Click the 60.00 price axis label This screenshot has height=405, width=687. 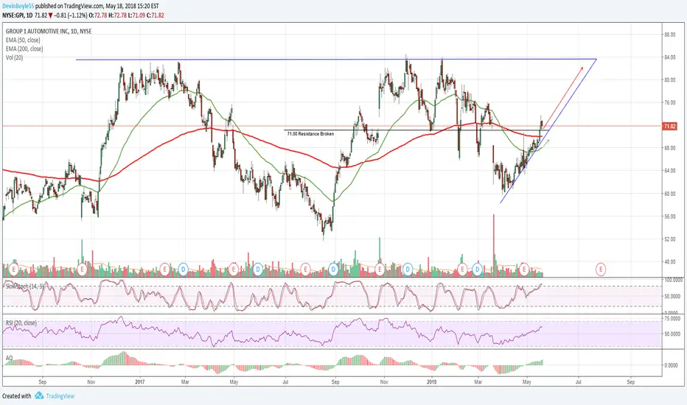tap(669, 194)
